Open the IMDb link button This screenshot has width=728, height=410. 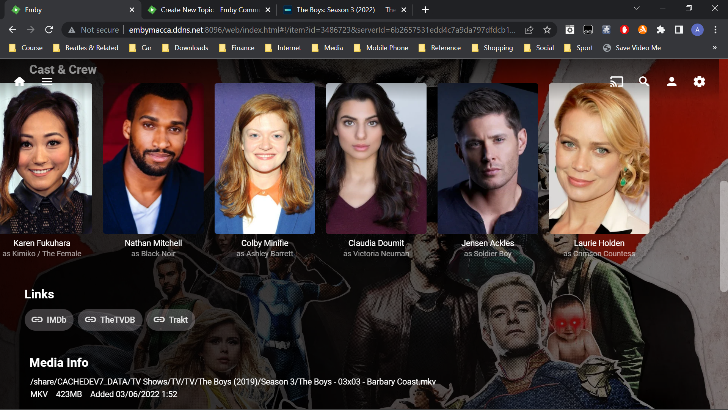pyautogui.click(x=49, y=320)
